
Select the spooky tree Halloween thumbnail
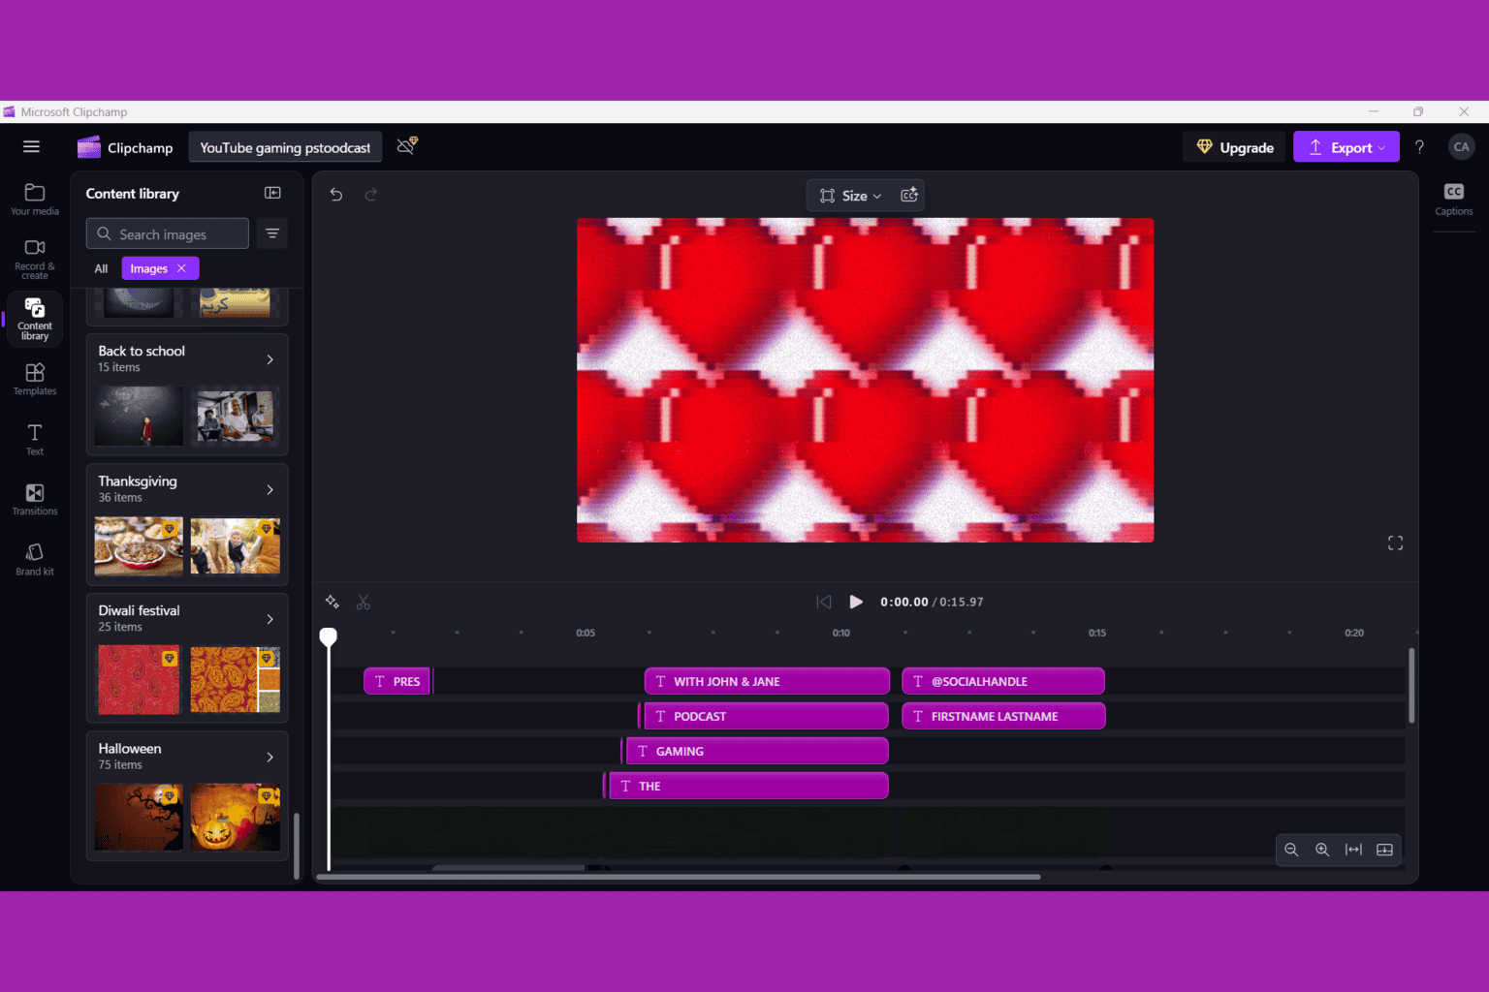click(x=139, y=818)
